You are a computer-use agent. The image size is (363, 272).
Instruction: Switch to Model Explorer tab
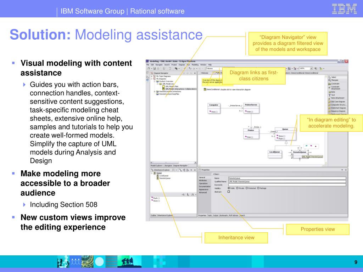click(157, 166)
